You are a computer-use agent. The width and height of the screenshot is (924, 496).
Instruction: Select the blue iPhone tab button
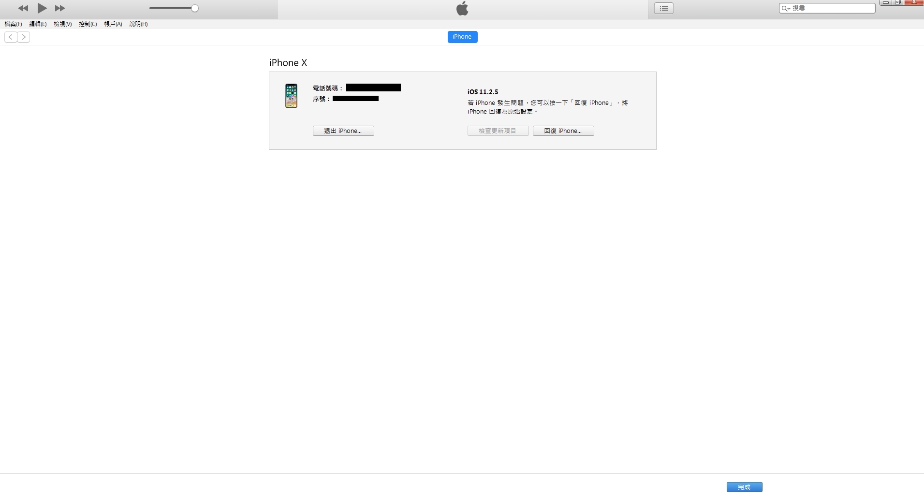(x=462, y=37)
